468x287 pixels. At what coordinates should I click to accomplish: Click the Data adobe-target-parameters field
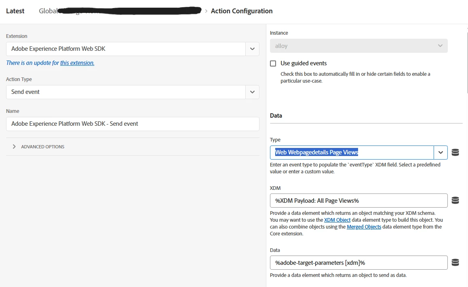[x=359, y=262]
